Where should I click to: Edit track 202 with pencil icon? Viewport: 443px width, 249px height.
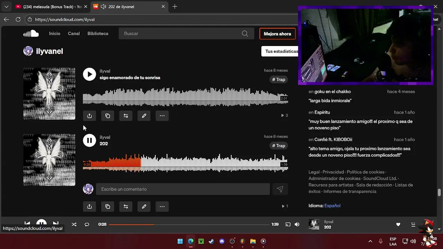click(144, 206)
